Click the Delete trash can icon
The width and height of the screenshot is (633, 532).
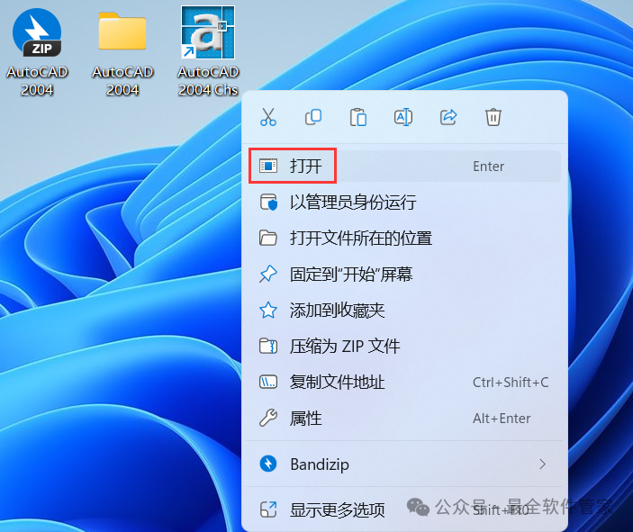[493, 117]
